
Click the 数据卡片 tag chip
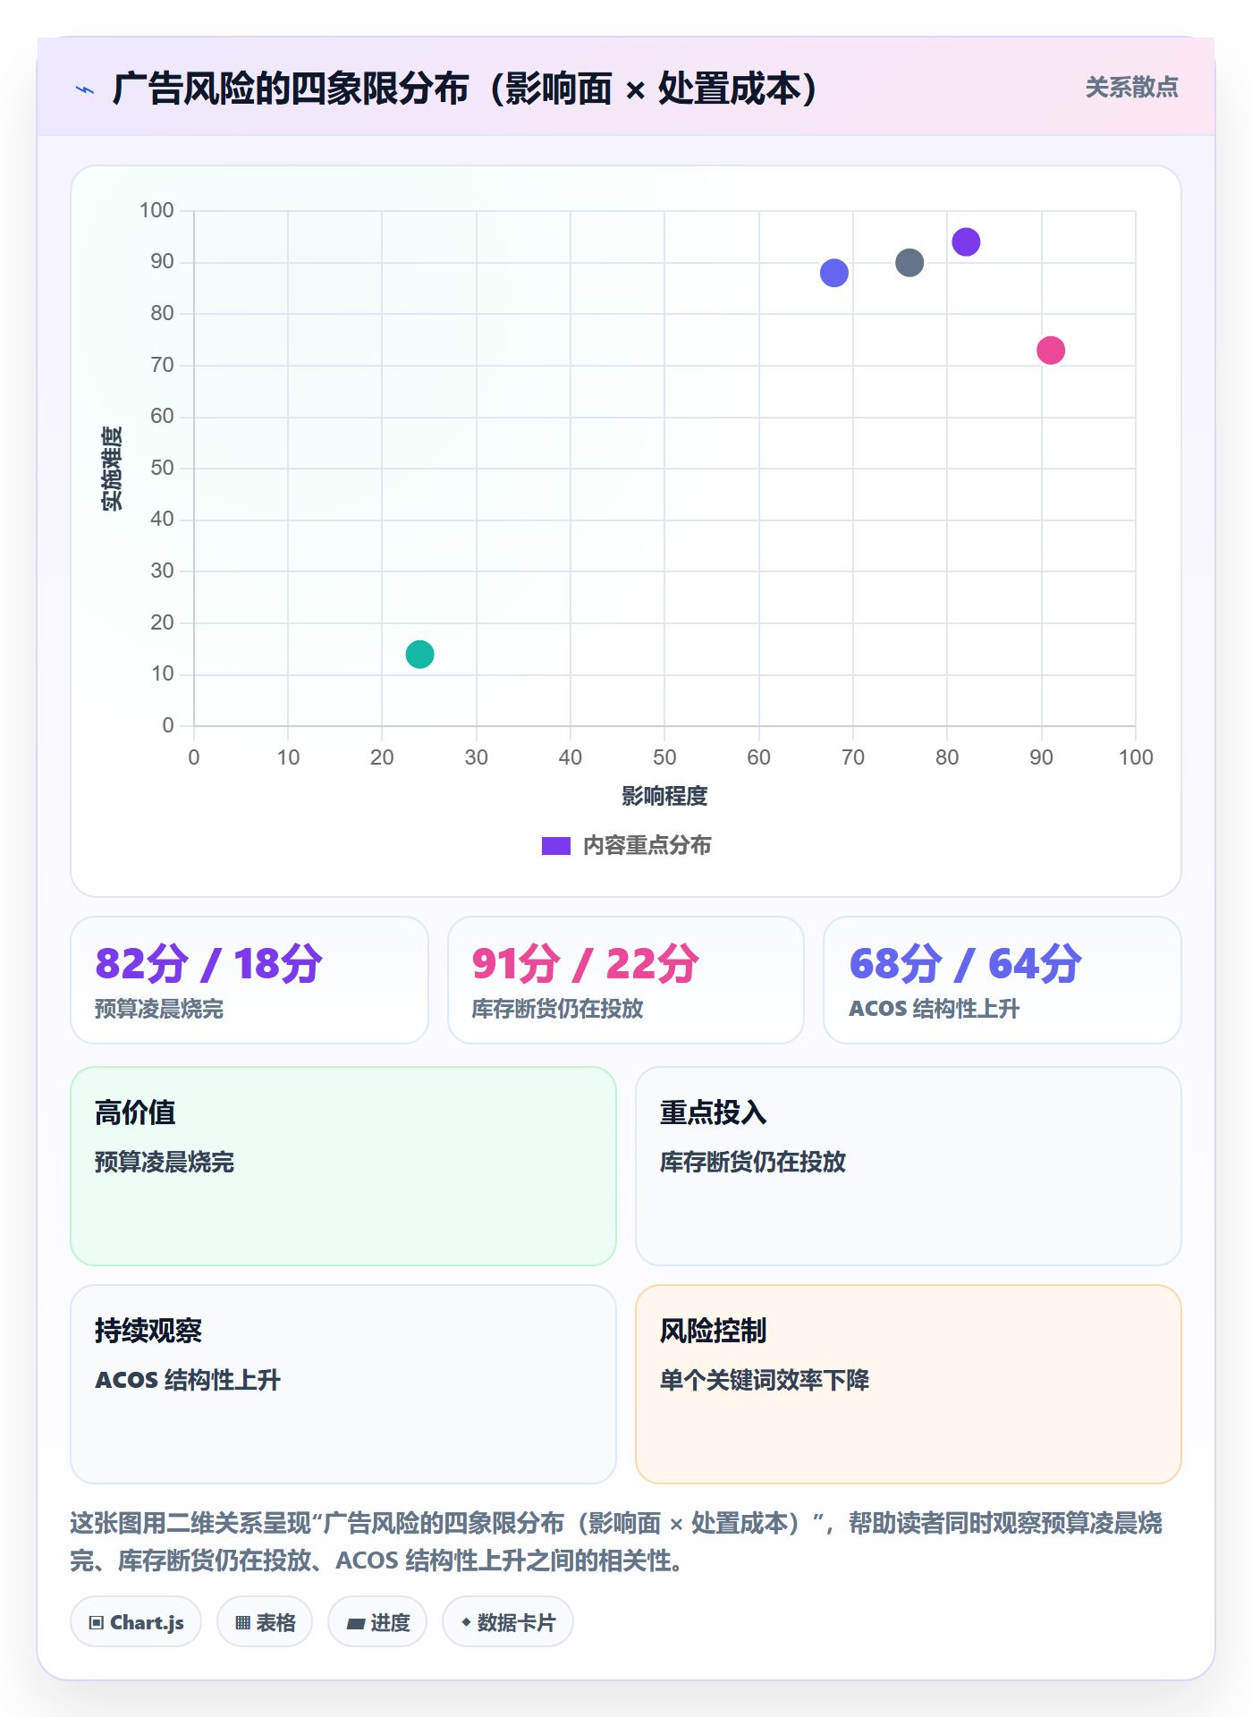click(508, 1622)
